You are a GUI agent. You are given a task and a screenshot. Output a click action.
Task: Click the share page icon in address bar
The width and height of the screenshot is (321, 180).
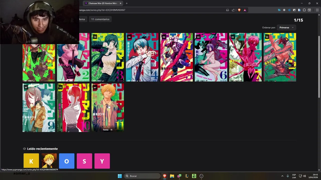pyautogui.click(x=233, y=10)
